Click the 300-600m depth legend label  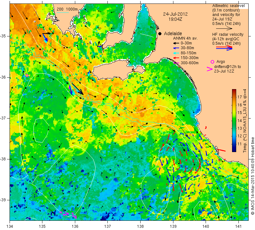click(x=190, y=63)
